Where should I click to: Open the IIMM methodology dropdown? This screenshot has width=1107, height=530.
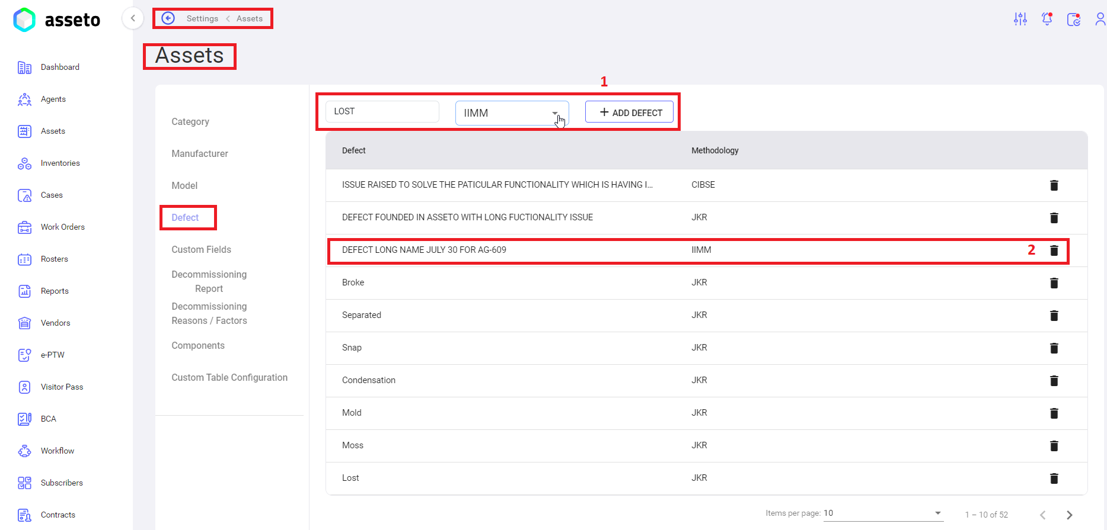coord(511,113)
